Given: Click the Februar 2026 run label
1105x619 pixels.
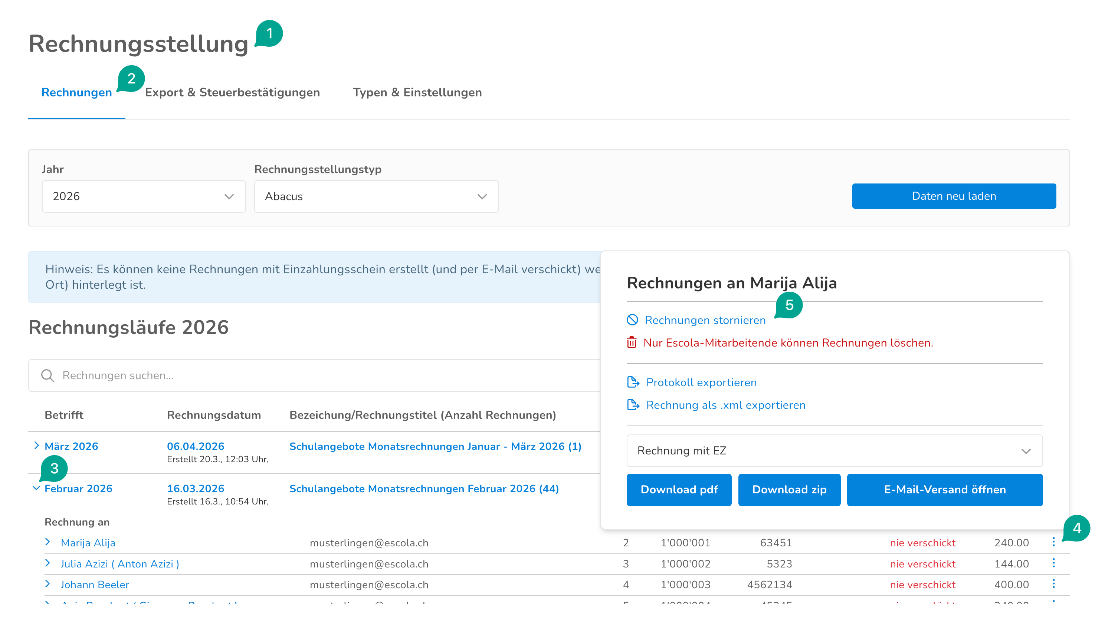Looking at the screenshot, I should (79, 489).
